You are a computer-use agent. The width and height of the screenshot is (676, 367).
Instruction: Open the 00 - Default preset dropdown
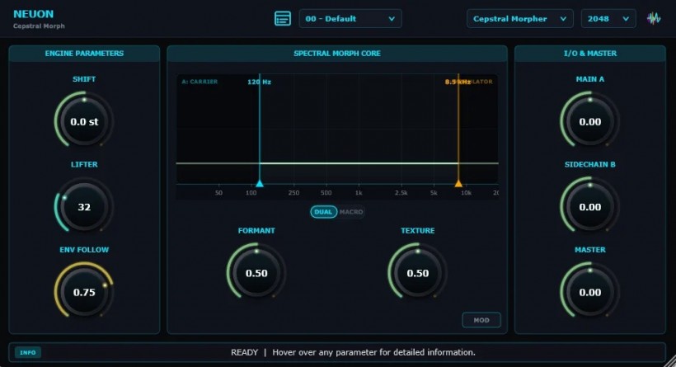(x=350, y=18)
